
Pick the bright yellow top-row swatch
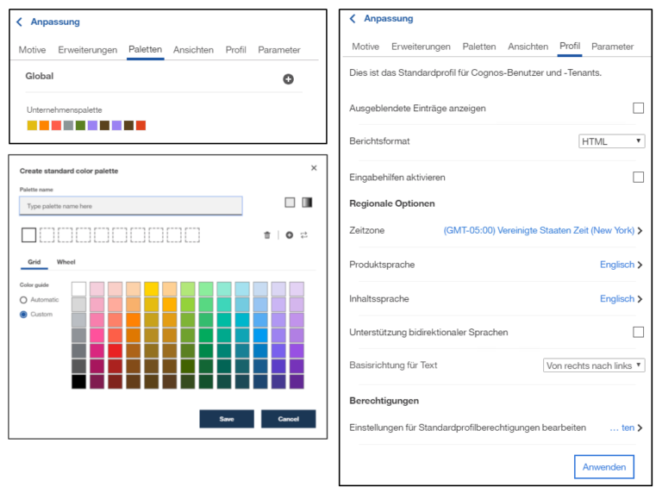coord(151,289)
